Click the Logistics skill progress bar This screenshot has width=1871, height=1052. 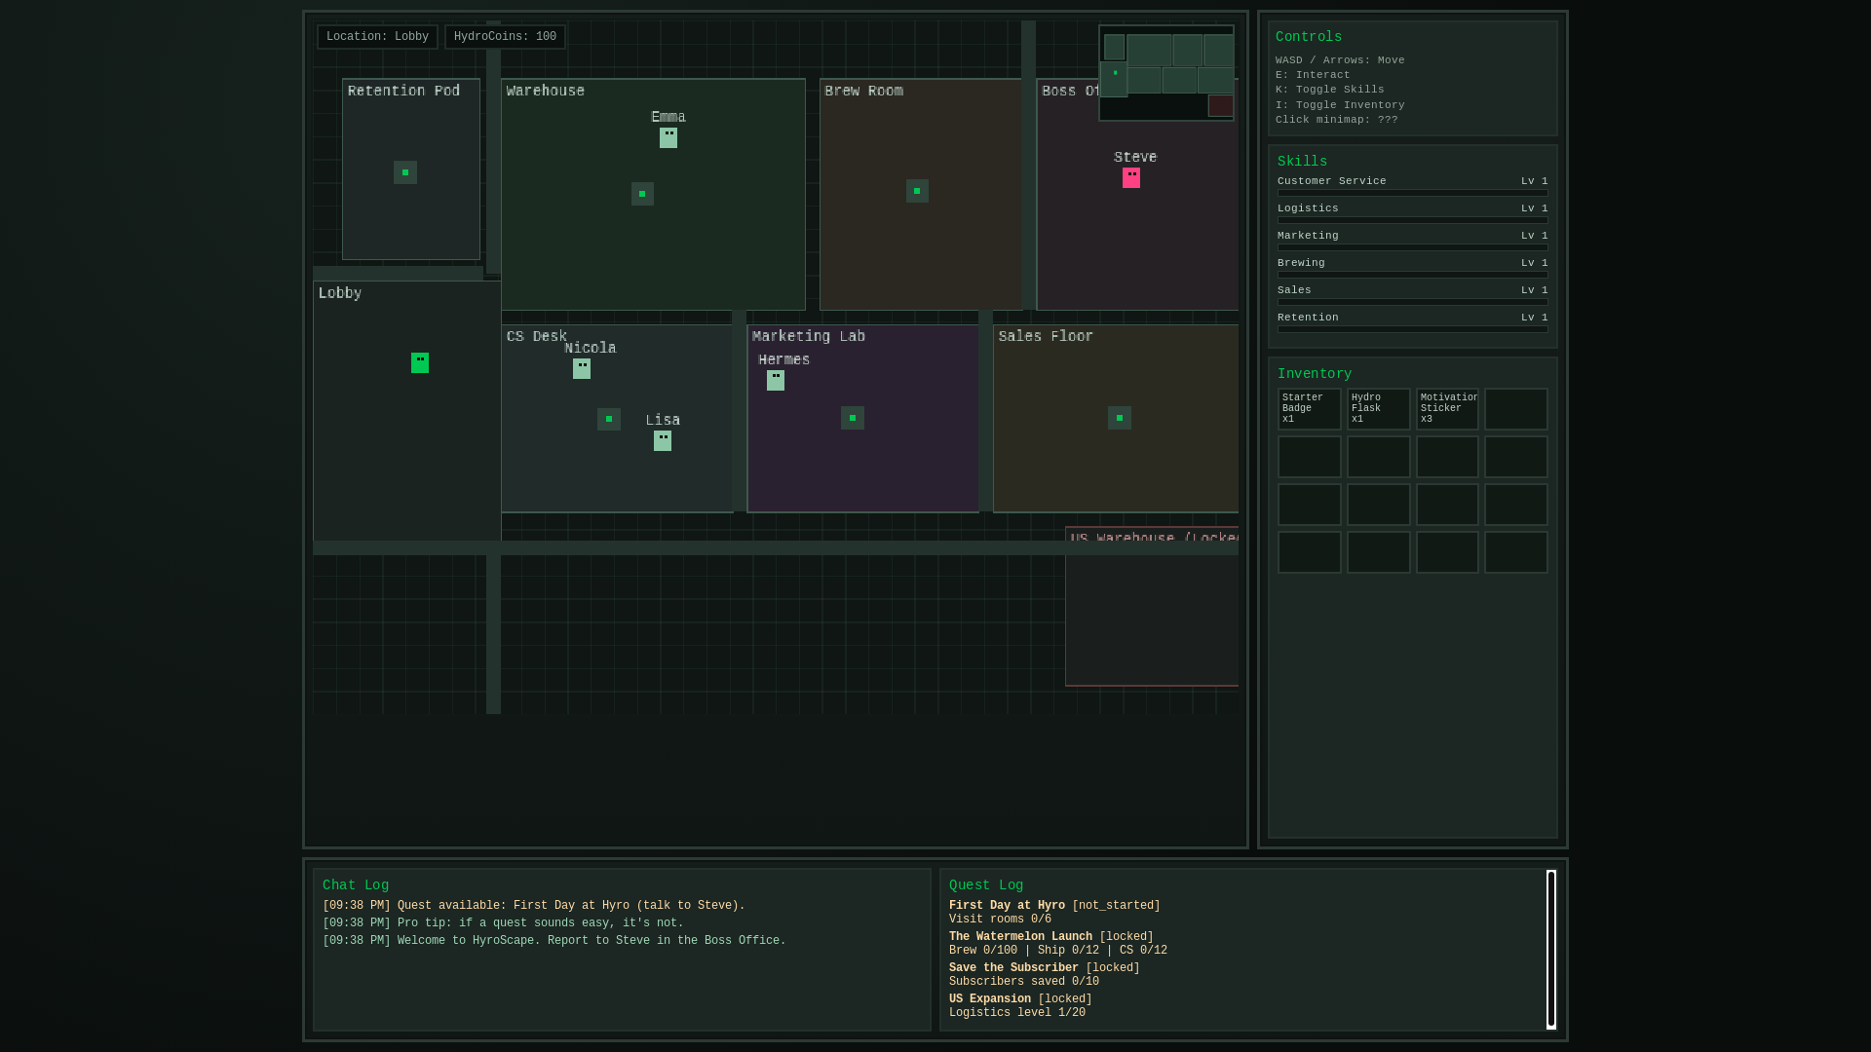(1412, 220)
